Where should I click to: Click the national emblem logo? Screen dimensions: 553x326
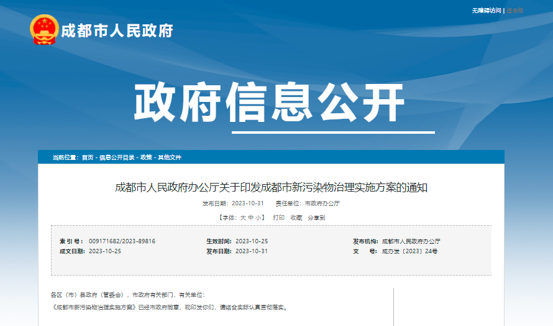click(x=44, y=30)
